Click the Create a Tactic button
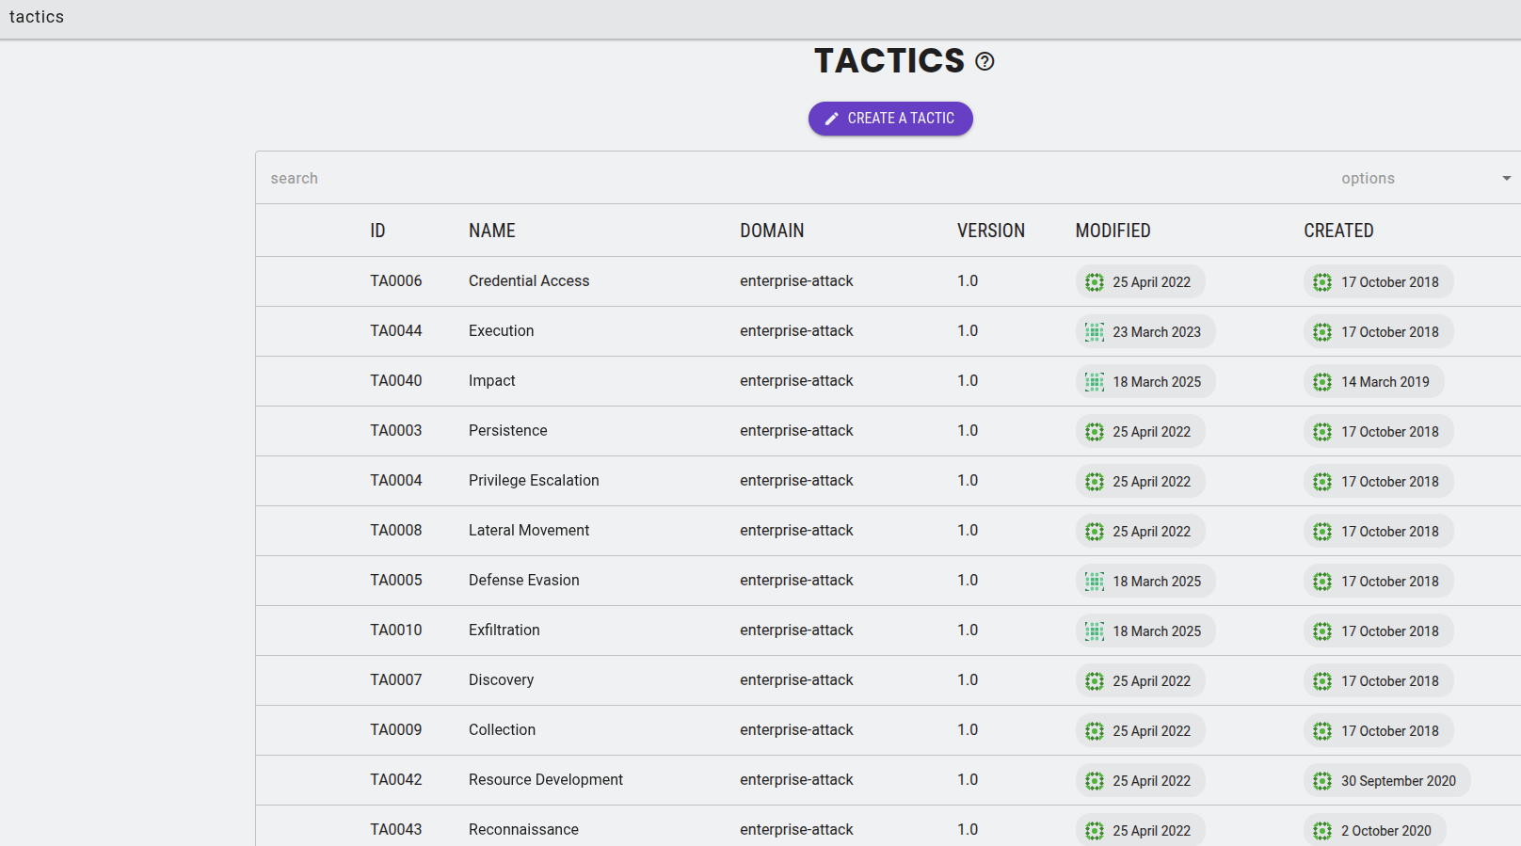1521x846 pixels. click(890, 119)
